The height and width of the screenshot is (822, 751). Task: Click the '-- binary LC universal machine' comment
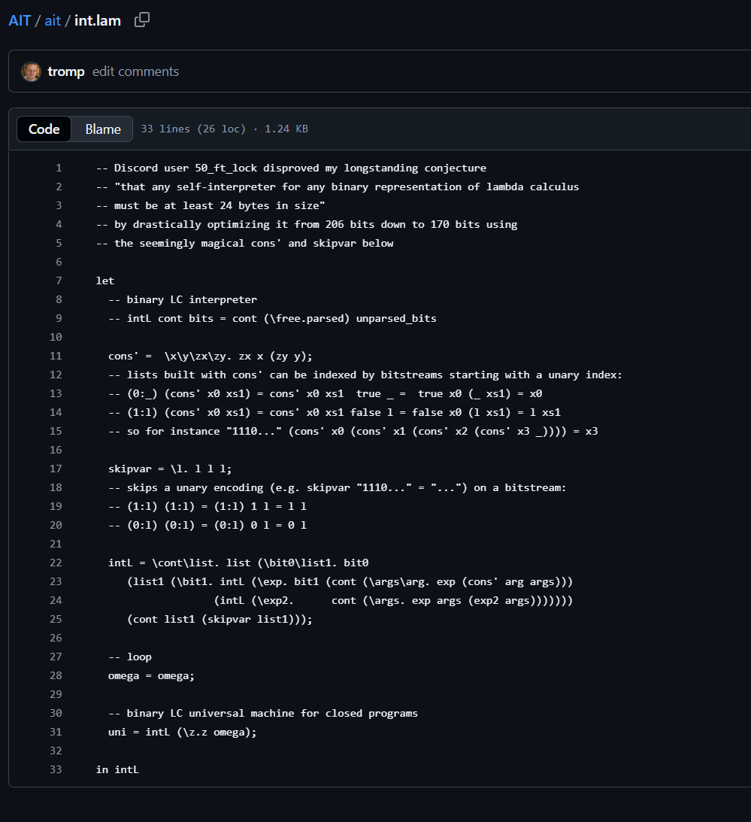pos(263,713)
